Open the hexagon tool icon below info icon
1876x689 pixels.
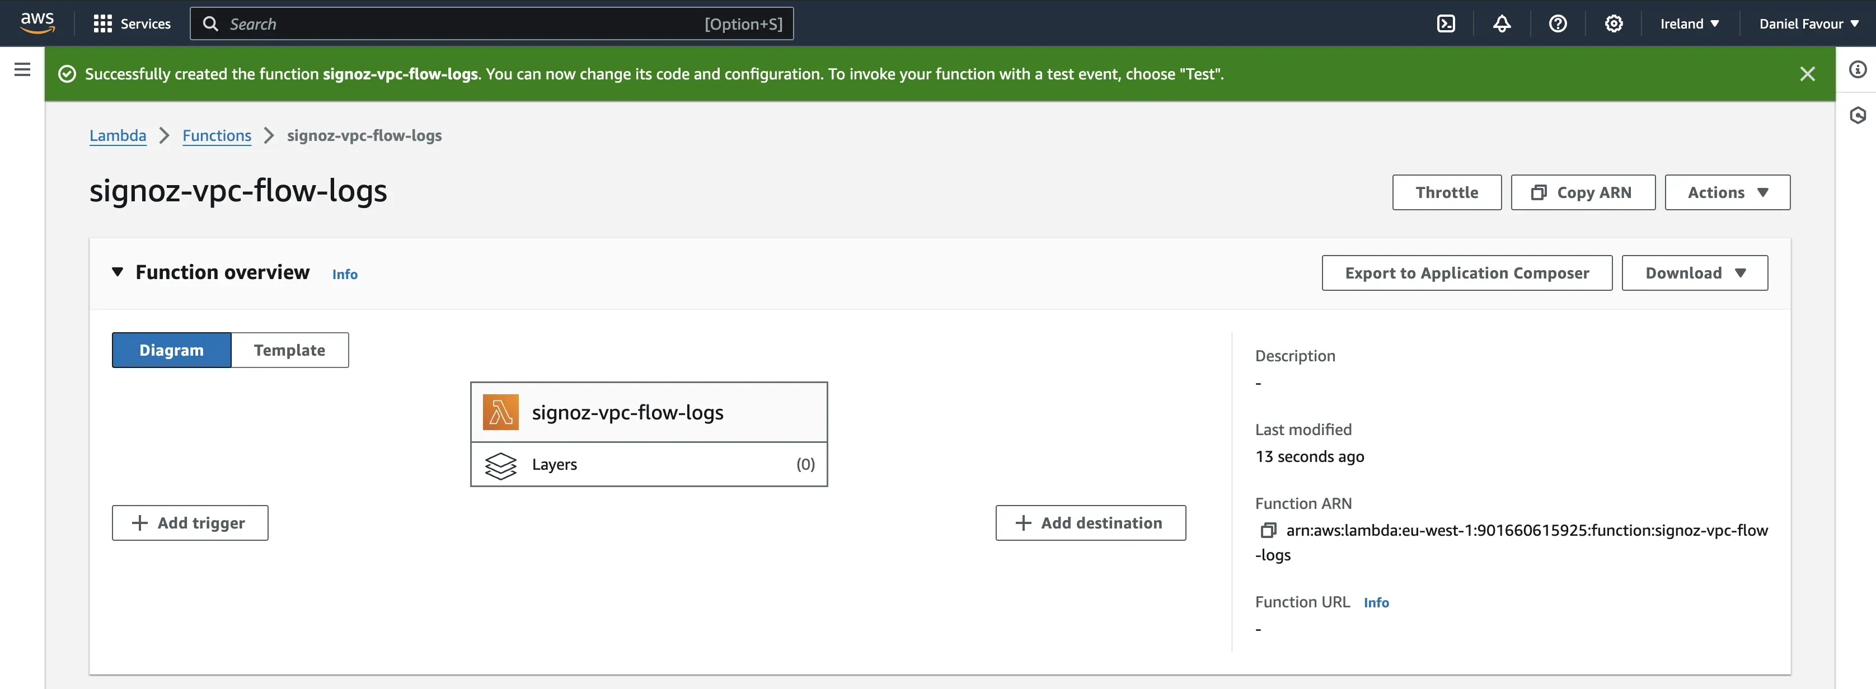coord(1858,115)
